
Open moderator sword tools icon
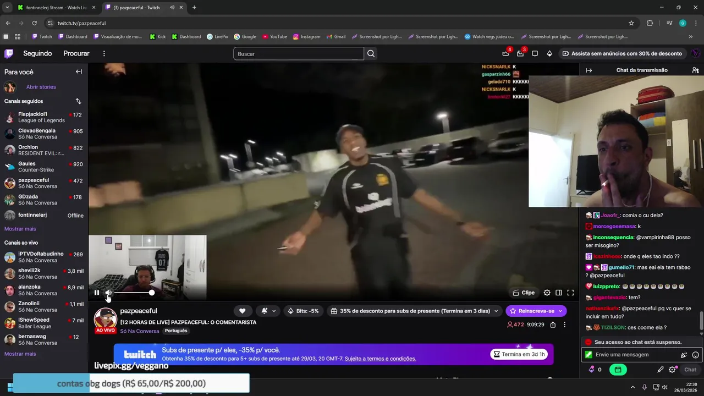[661, 370]
